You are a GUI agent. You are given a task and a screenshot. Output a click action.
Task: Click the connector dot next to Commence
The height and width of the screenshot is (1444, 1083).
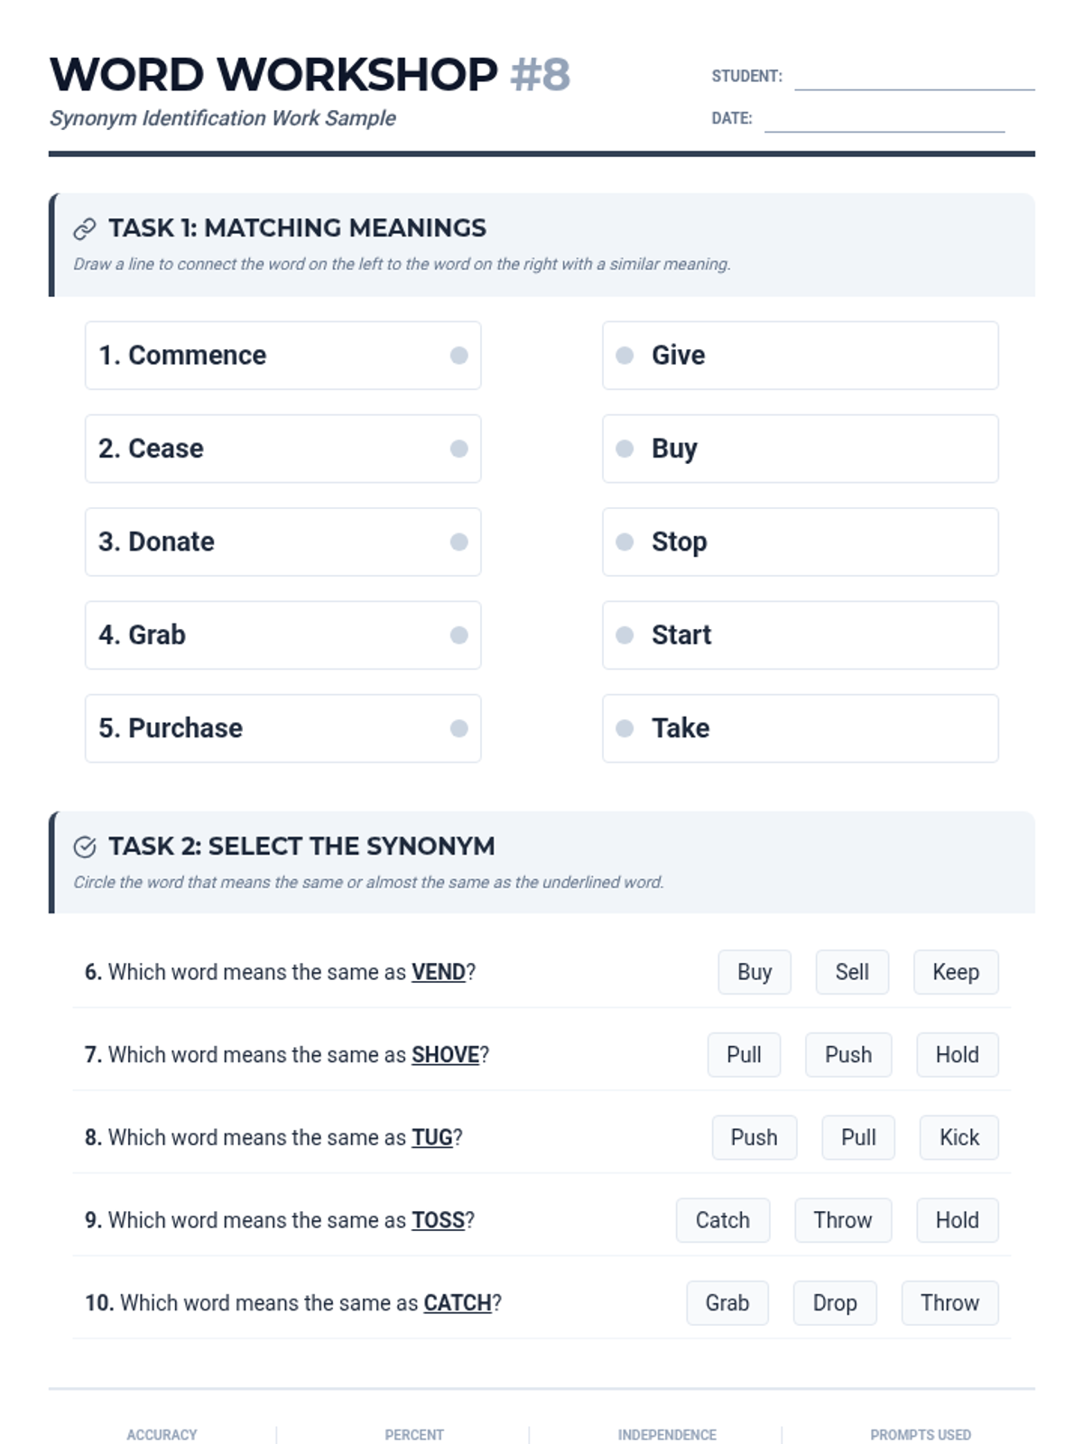[x=458, y=356]
